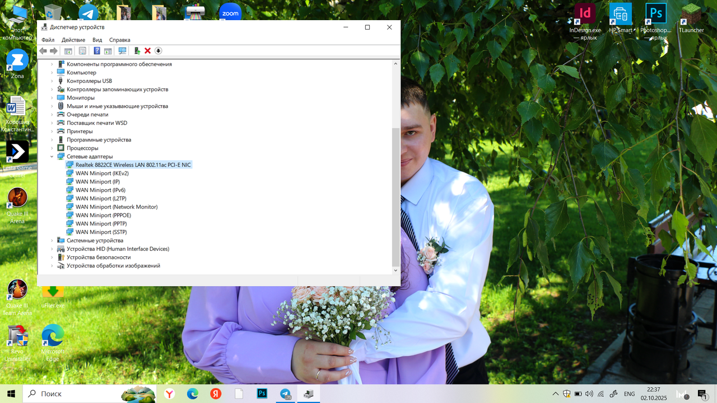This screenshot has width=717, height=403.
Task: Open the Справка menu
Action: (120, 40)
